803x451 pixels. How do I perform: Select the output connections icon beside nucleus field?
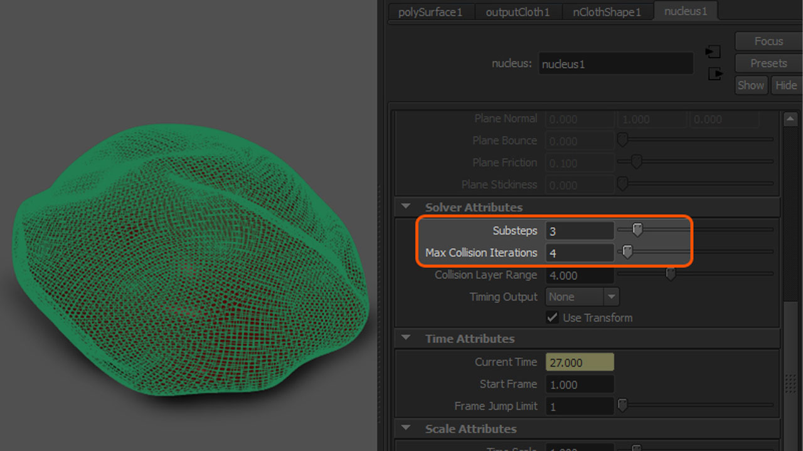pyautogui.click(x=713, y=73)
